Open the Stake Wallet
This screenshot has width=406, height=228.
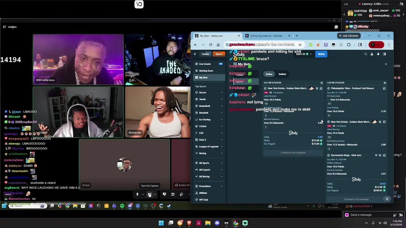tap(321, 54)
